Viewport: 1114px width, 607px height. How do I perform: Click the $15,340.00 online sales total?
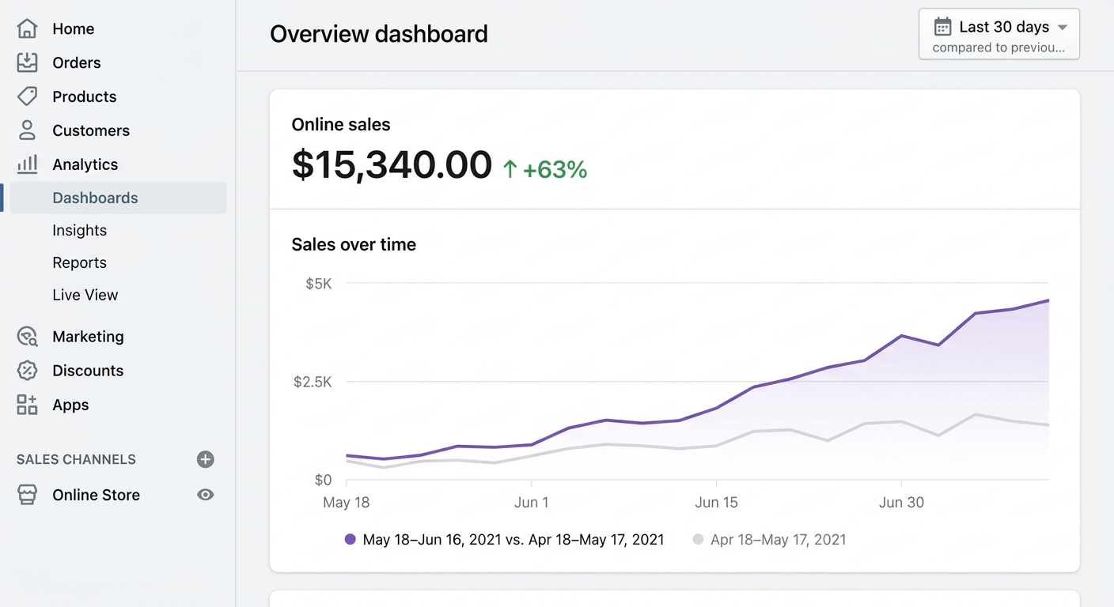(392, 165)
